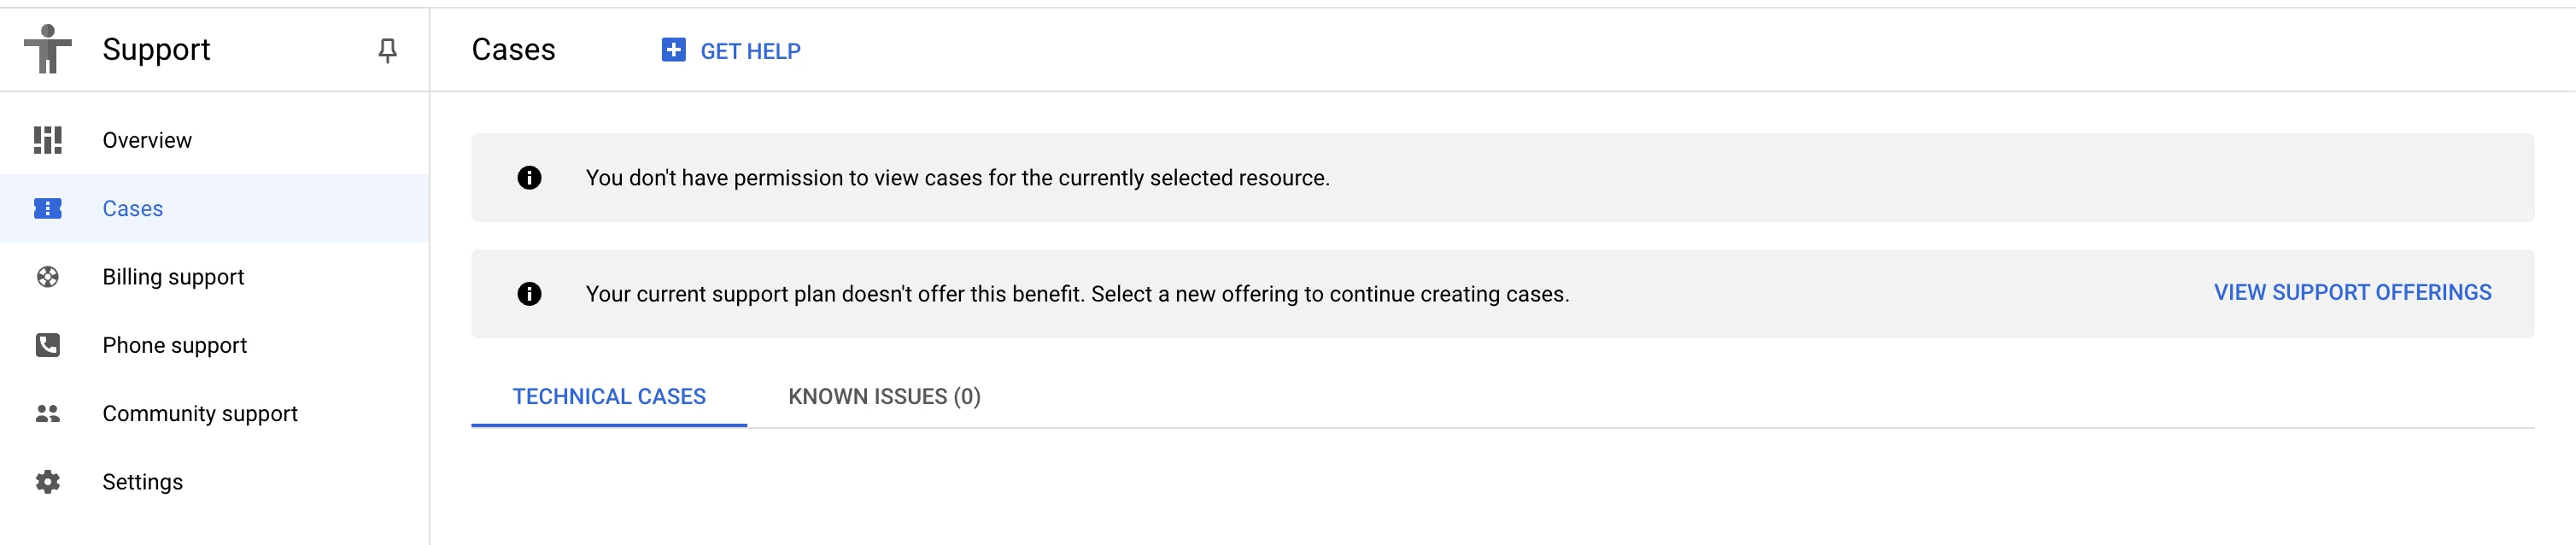Switch to the KNOWN ISSUES (0) tab
Screen dimensions: 2576x545
(884, 397)
